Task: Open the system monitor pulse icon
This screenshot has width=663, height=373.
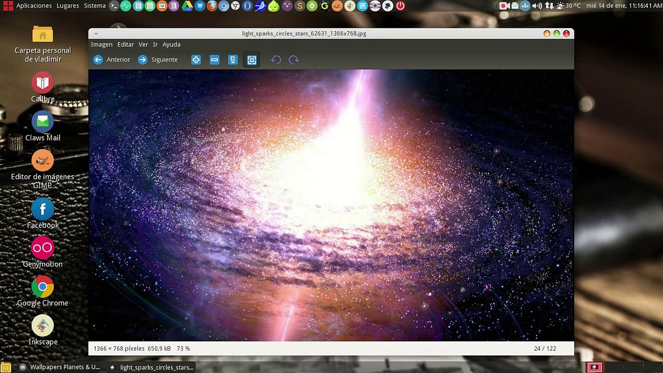Action: pos(126,6)
